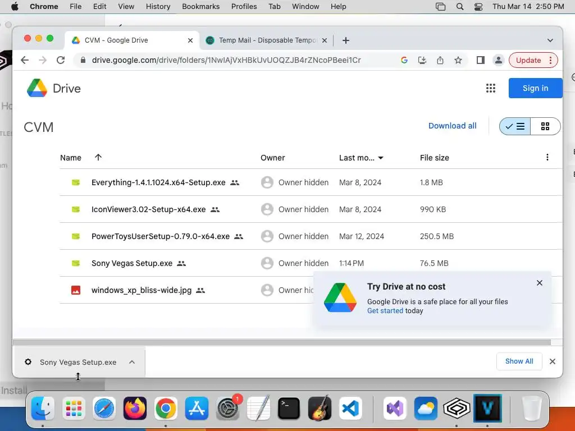The image size is (575, 431).
Task: Open the History menu
Action: pos(158,6)
